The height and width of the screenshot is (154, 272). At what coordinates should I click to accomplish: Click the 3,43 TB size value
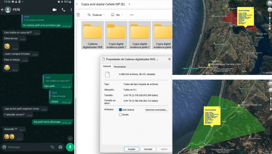point(141,95)
